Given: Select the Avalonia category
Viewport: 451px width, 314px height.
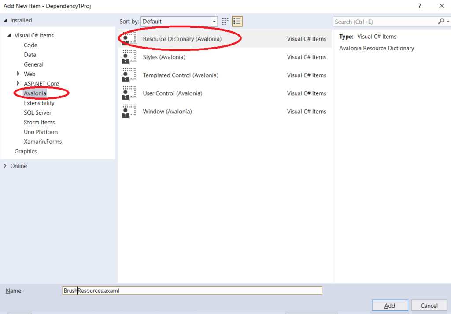Looking at the screenshot, I should coord(35,93).
